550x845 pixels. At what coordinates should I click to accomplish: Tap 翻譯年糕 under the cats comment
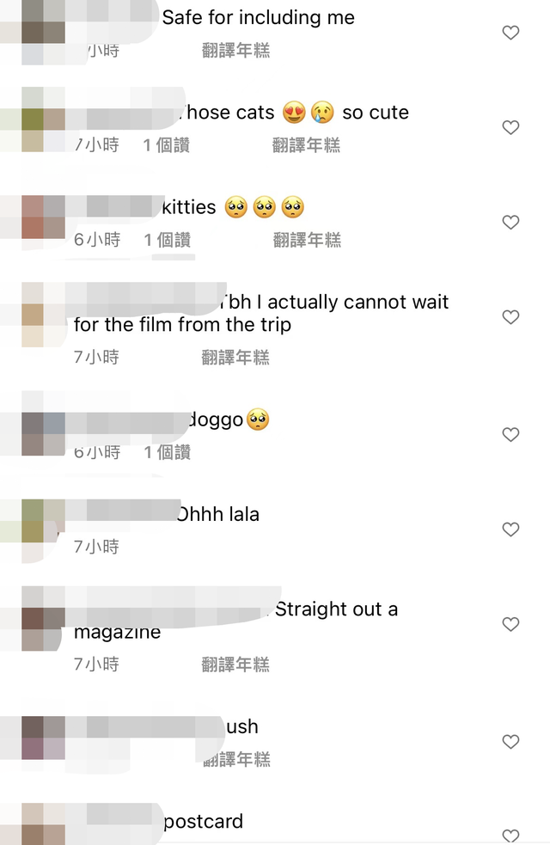pos(306,145)
